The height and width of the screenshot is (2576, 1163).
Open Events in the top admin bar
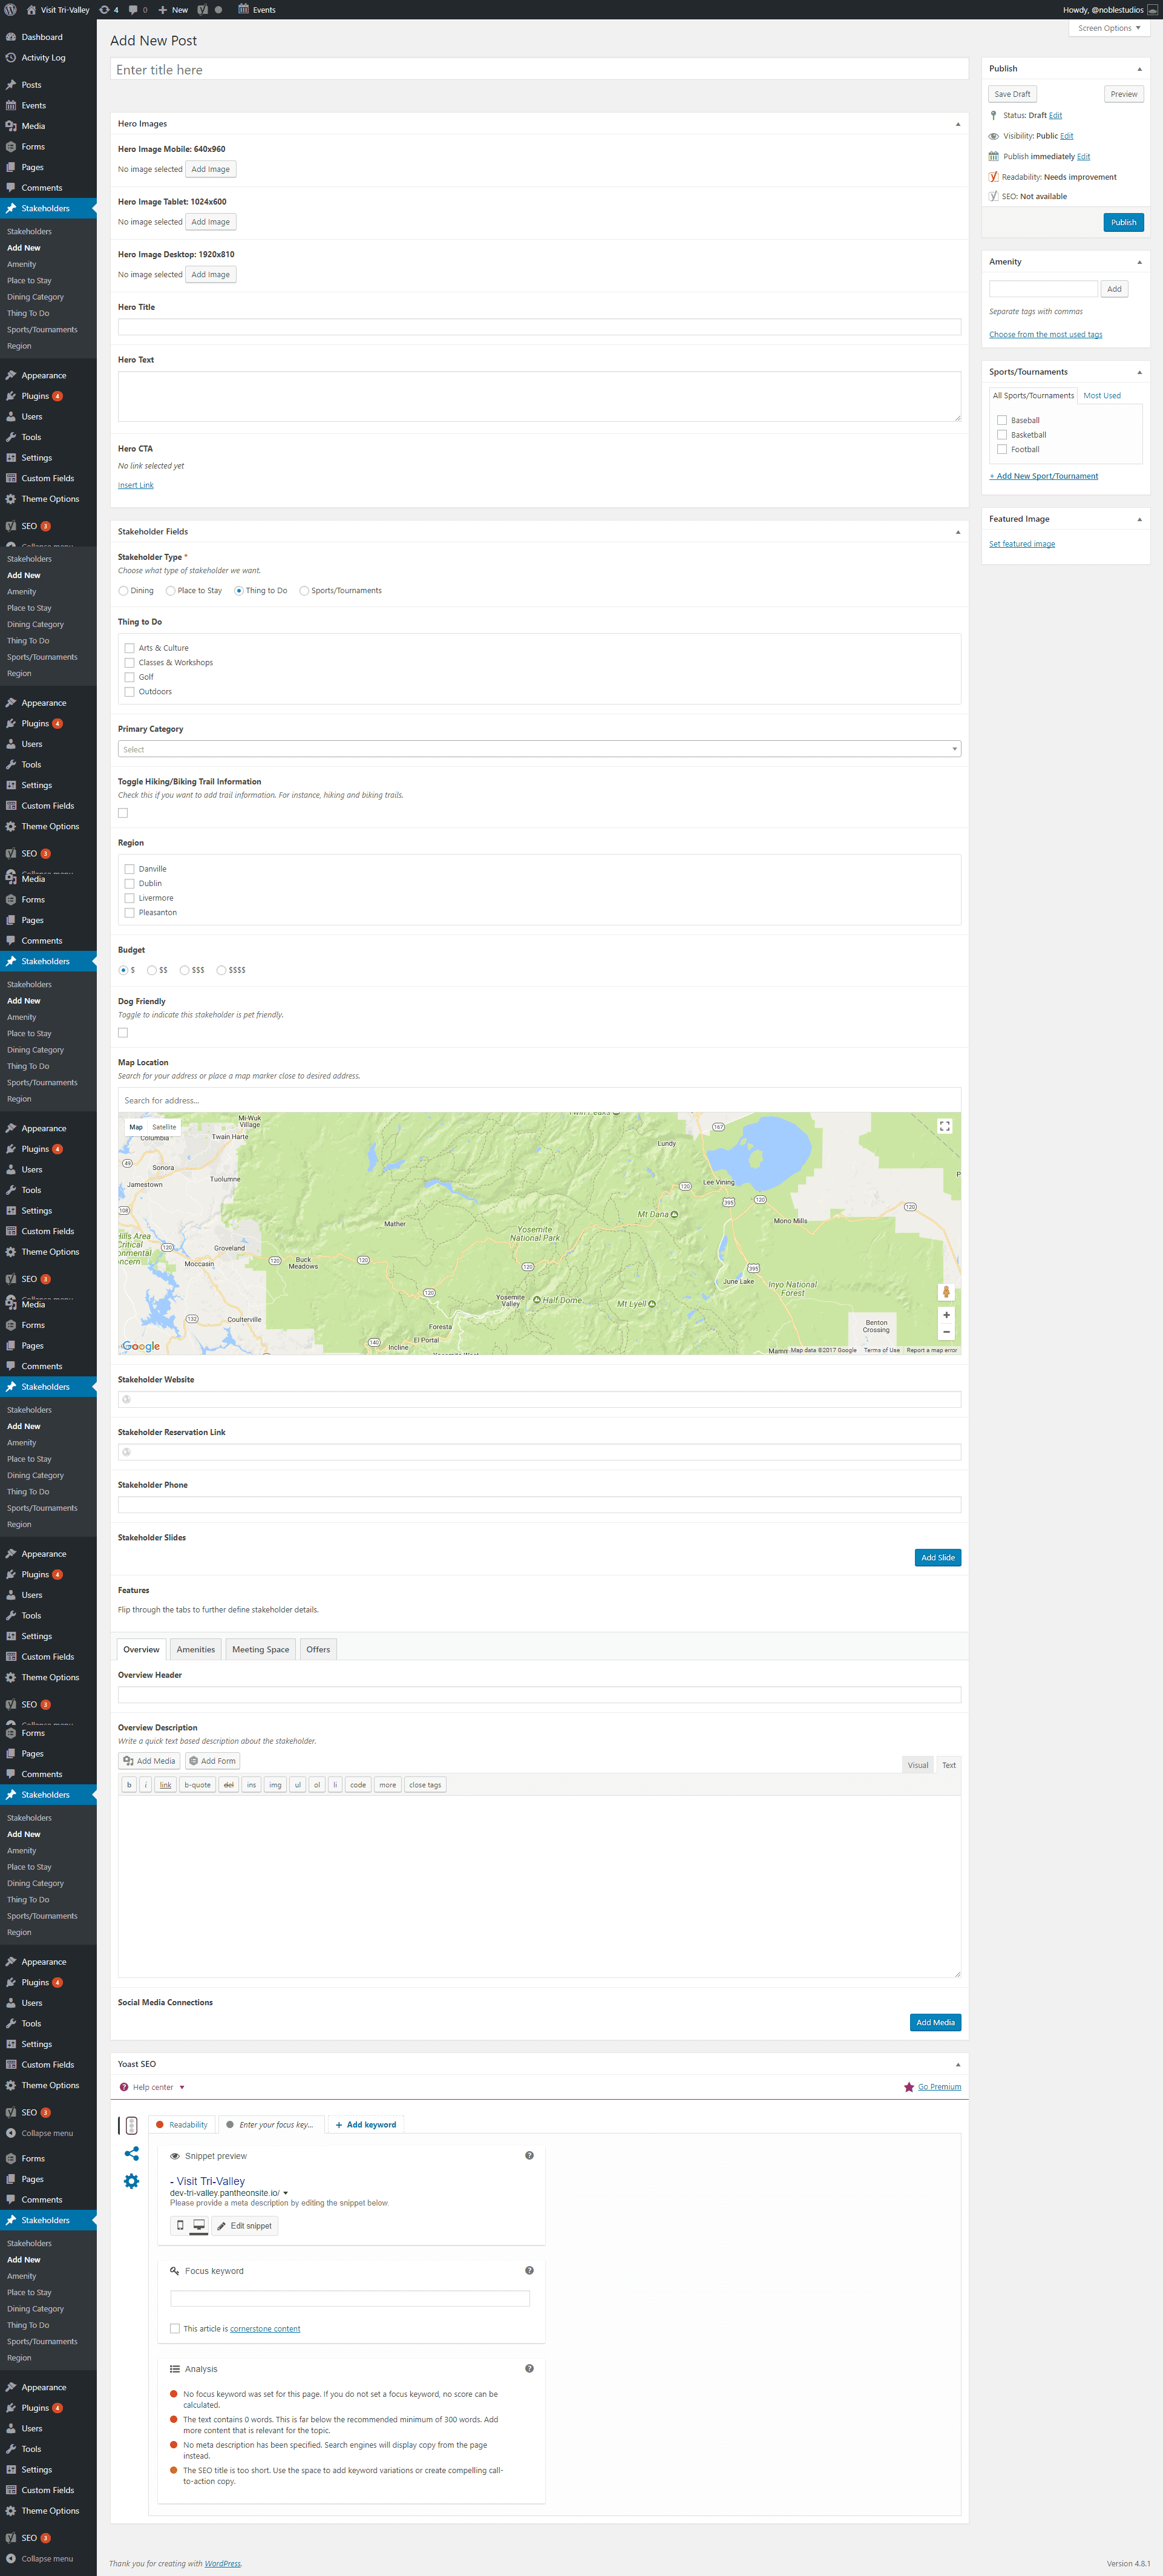coord(257,10)
